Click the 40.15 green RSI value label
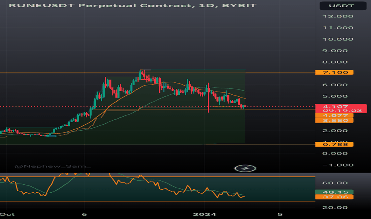The height and width of the screenshot is (219, 371). click(x=334, y=192)
